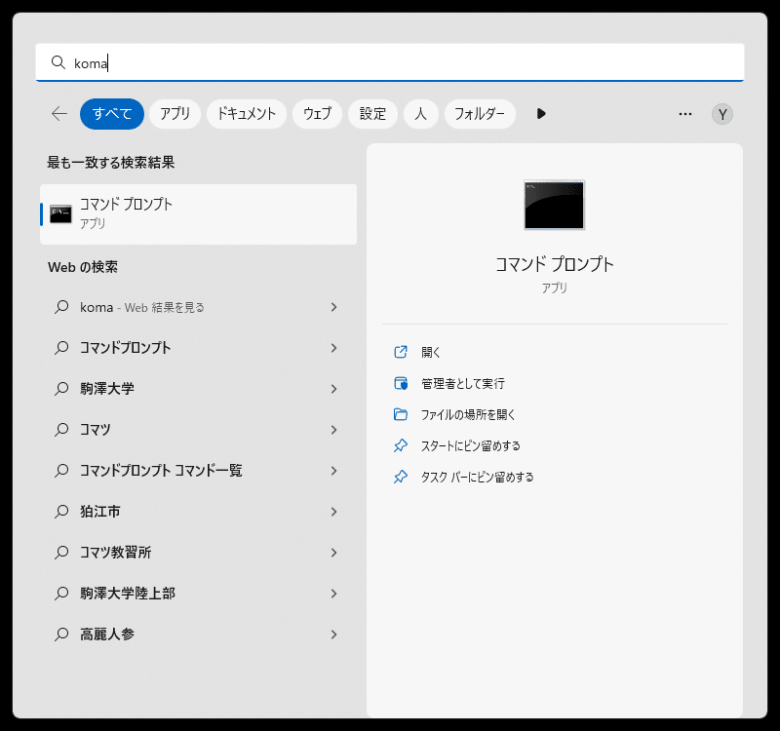Select the 駒澤大学 suggestion text
Image resolution: width=780 pixels, height=731 pixels.
(x=107, y=388)
